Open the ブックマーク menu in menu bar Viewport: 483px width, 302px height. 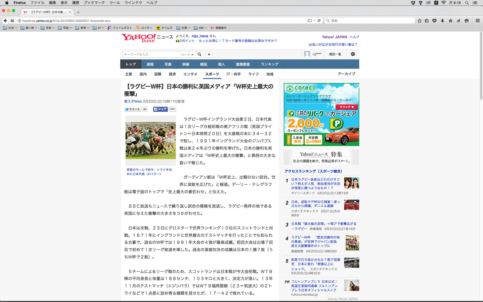94,3
